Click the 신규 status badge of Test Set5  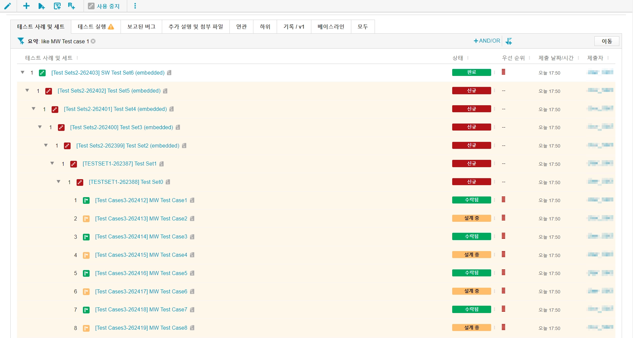tap(472, 91)
